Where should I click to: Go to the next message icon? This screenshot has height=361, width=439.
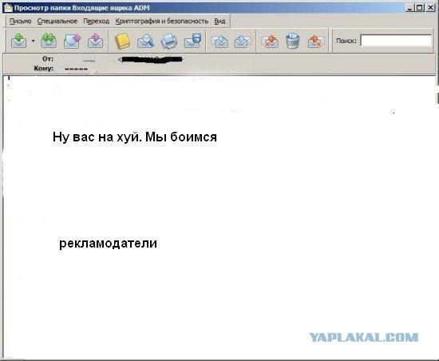243,42
